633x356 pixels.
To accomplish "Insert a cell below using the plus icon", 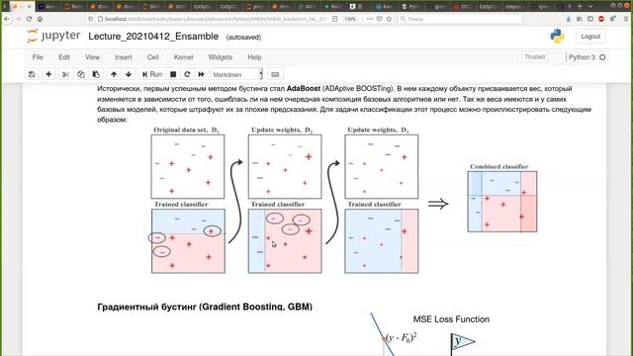I will (x=48, y=74).
